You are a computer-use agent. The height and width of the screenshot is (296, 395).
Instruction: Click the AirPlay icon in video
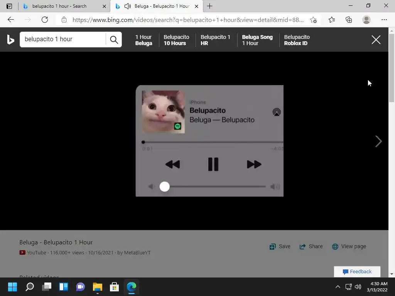(277, 112)
